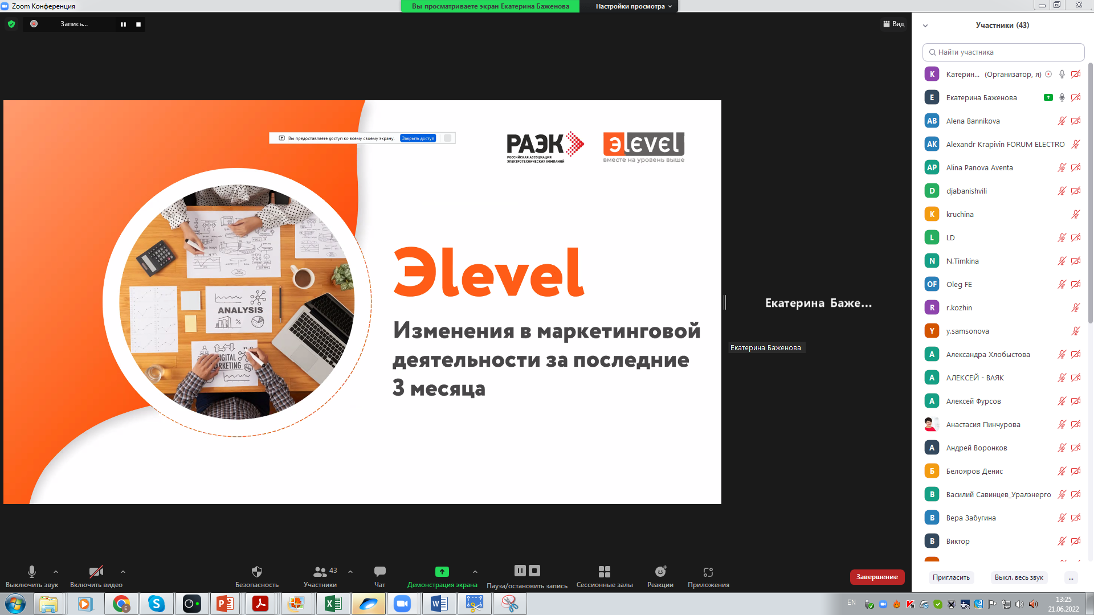Click Пригласить invite button
The height and width of the screenshot is (615, 1094).
(x=951, y=577)
